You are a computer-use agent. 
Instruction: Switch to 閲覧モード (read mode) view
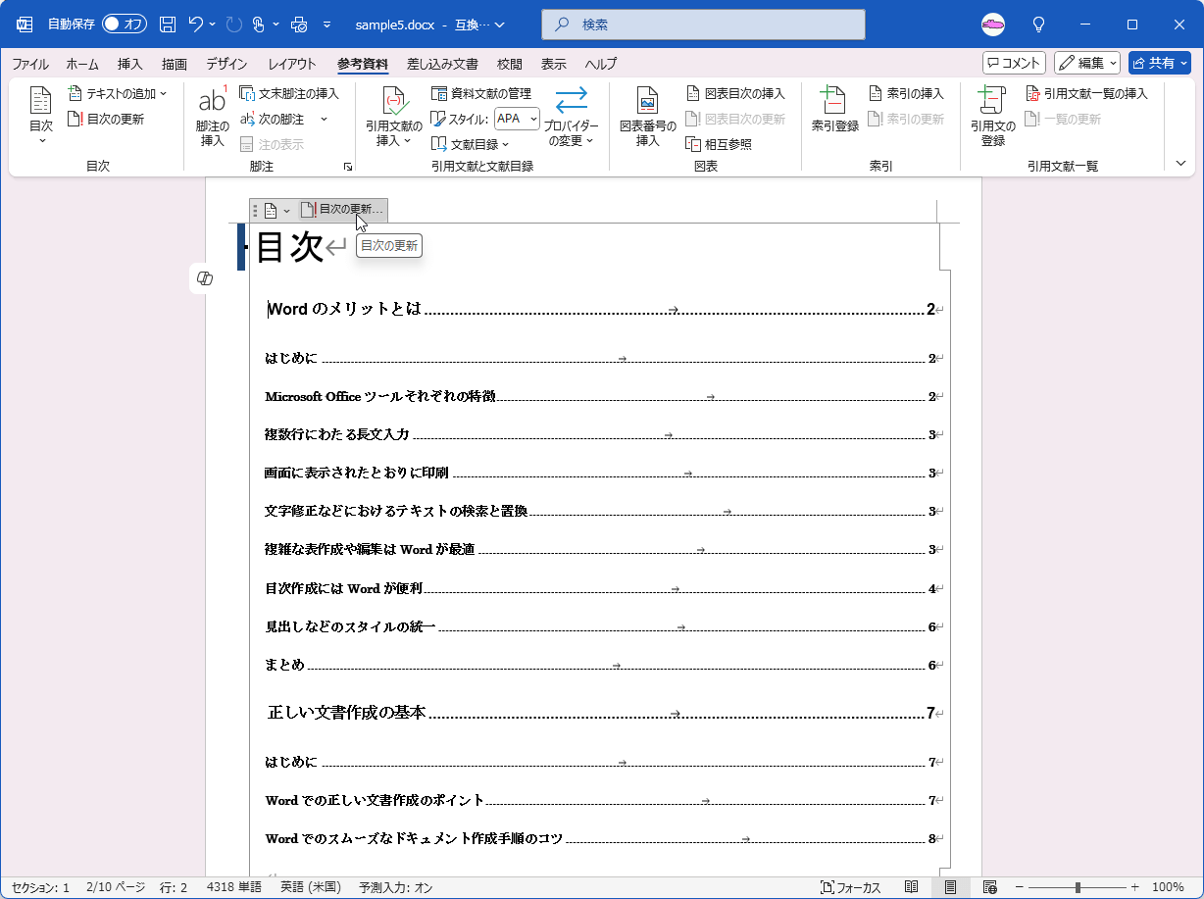coord(912,887)
